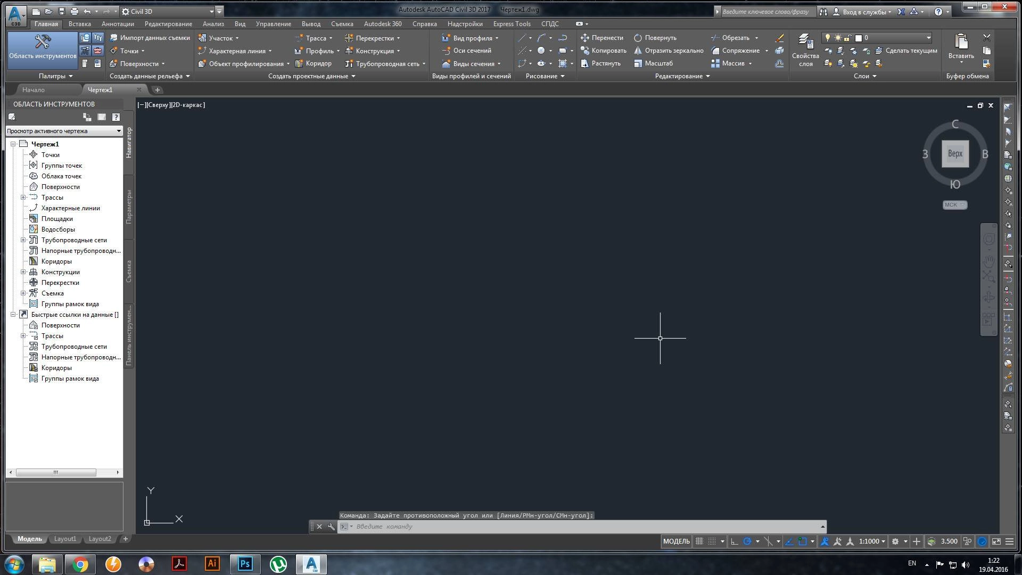Viewport: 1022px width, 575px height.
Task: Click the Повернуть rotate button
Action: coord(655,38)
